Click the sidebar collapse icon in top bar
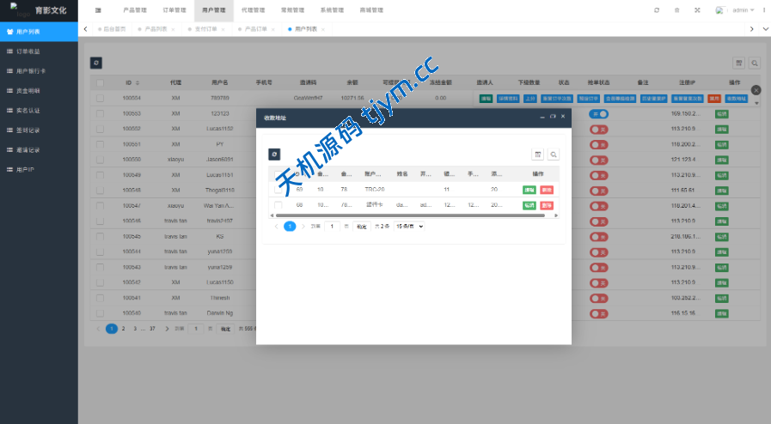This screenshot has width=771, height=424. pos(98,10)
